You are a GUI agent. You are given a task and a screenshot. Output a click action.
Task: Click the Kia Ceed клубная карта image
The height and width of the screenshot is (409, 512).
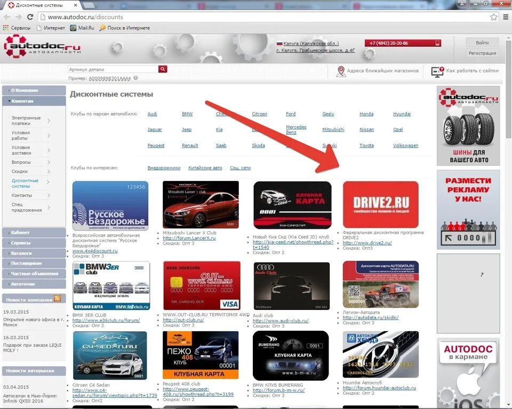(292, 205)
